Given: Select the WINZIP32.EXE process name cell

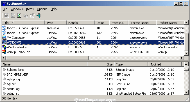Looking at the screenshot, I should (x=140, y=52).
